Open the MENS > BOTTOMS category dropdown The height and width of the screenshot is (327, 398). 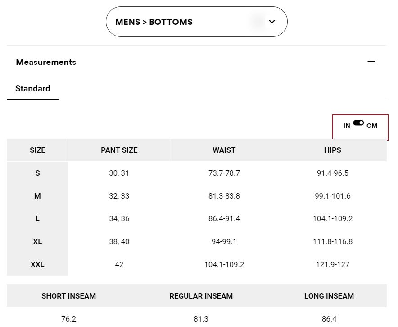pyautogui.click(x=196, y=22)
